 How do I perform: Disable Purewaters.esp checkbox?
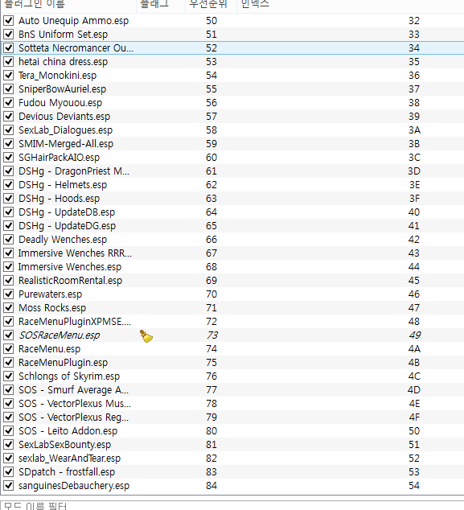(x=9, y=294)
